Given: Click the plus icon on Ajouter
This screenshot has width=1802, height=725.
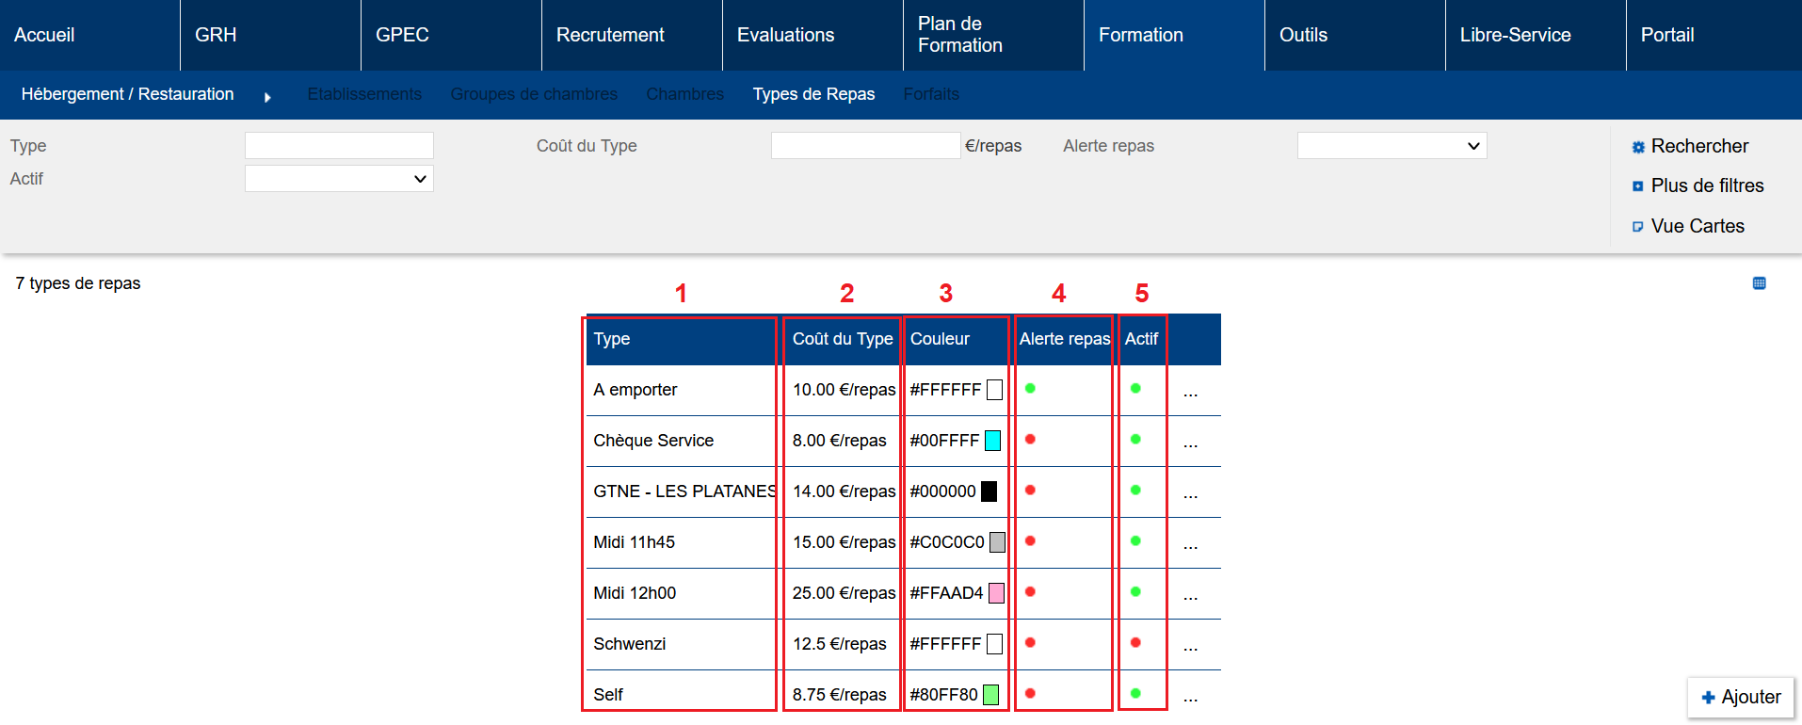Looking at the screenshot, I should pyautogui.click(x=1708, y=698).
